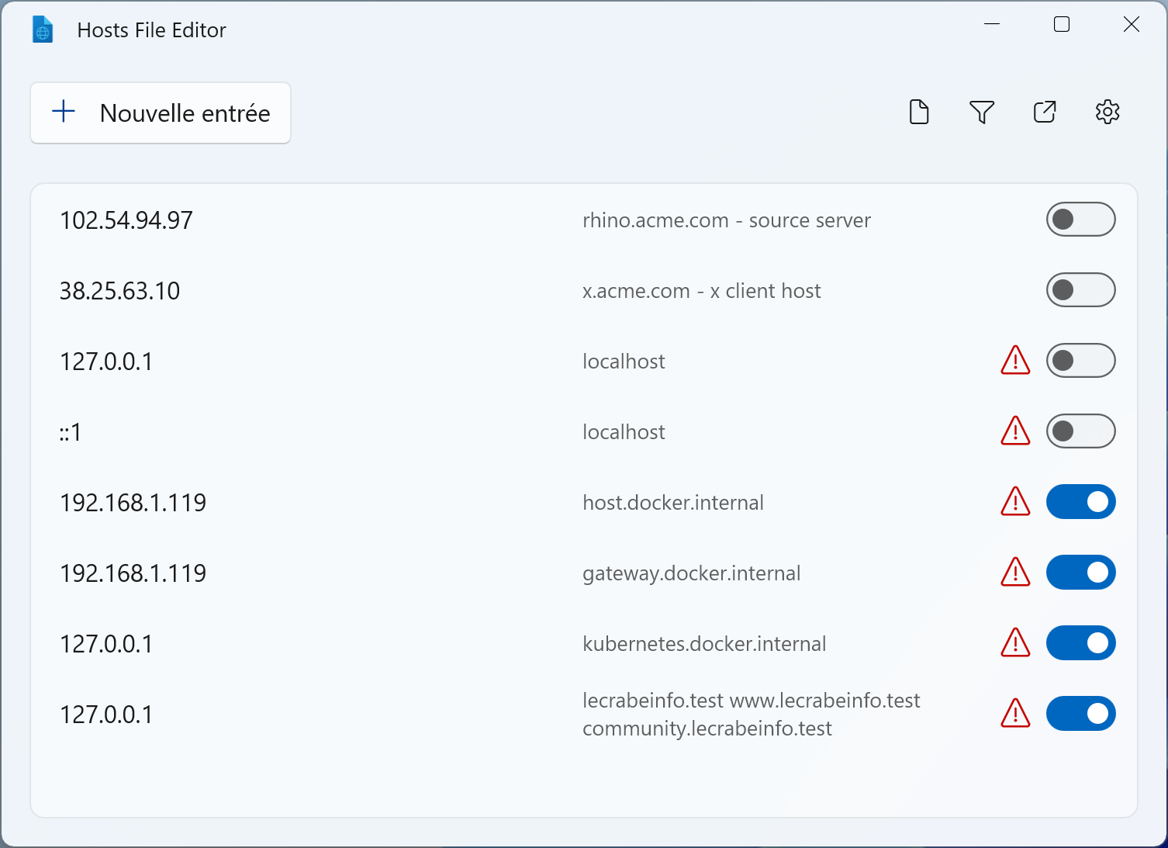Click warning icon beside gateway.docker.internal

point(1015,573)
